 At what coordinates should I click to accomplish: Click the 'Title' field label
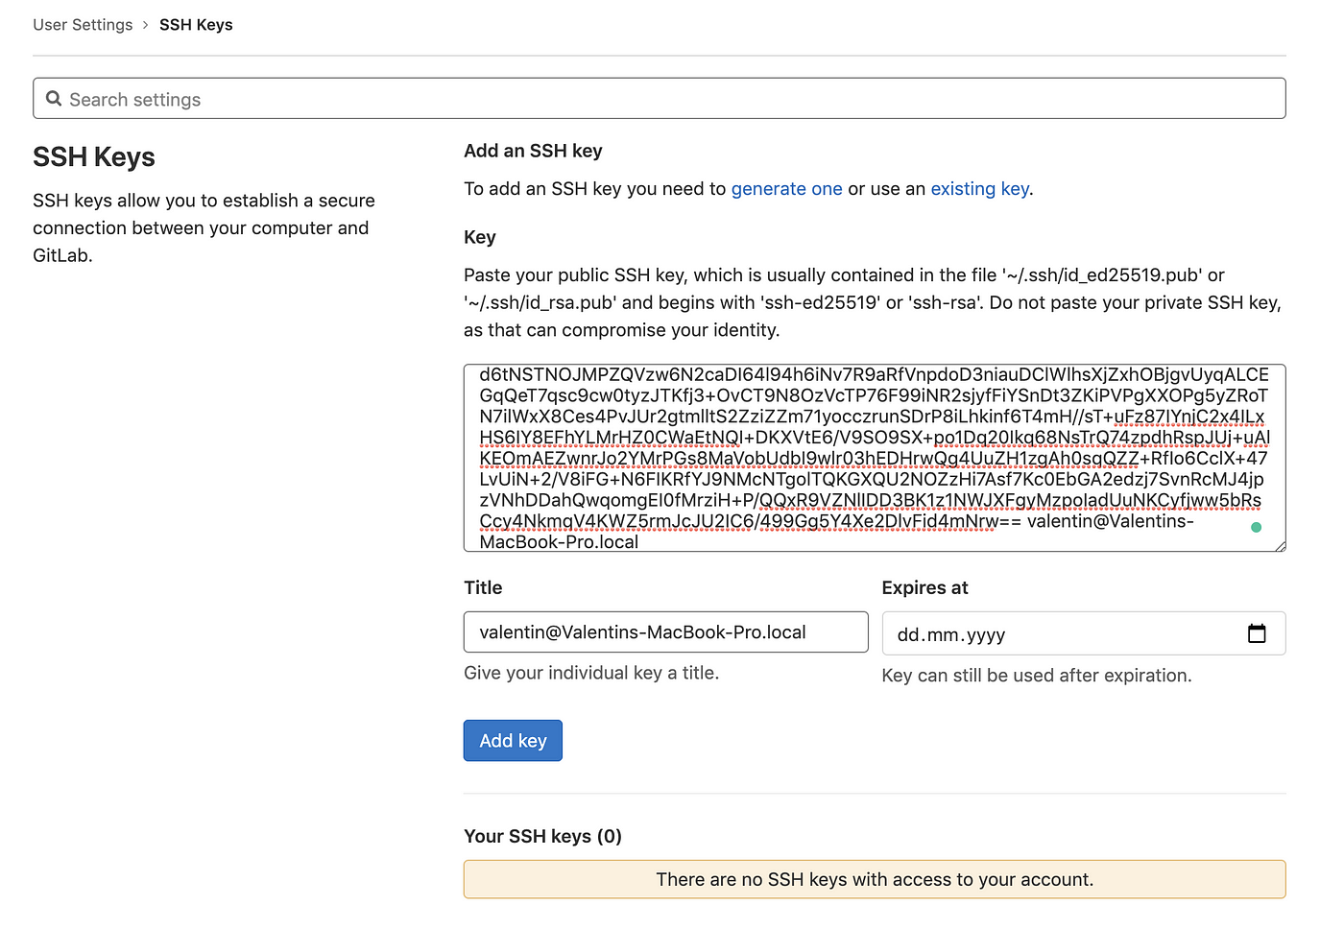click(483, 588)
